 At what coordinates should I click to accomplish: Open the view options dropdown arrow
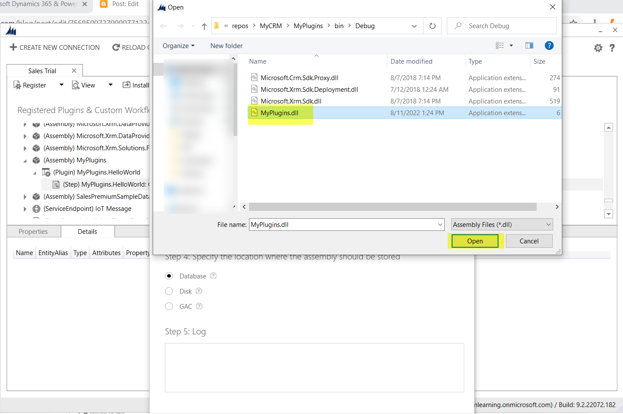point(511,45)
